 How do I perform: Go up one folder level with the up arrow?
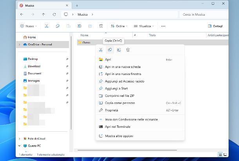[x=43, y=14]
